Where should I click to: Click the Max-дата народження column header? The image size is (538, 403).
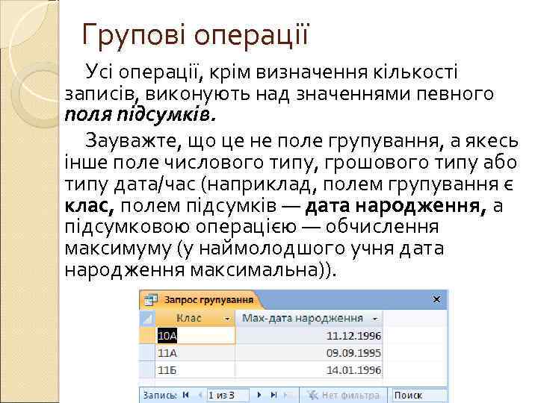coord(309,319)
